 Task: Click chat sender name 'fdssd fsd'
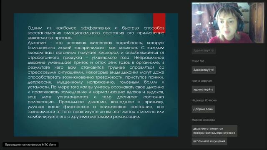pos(198,61)
